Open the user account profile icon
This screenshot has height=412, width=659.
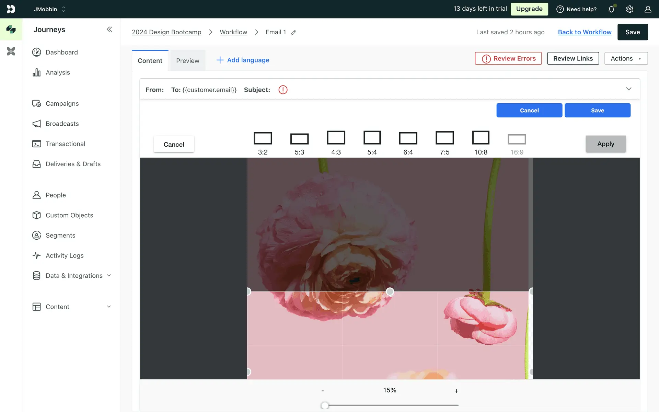coord(648,9)
